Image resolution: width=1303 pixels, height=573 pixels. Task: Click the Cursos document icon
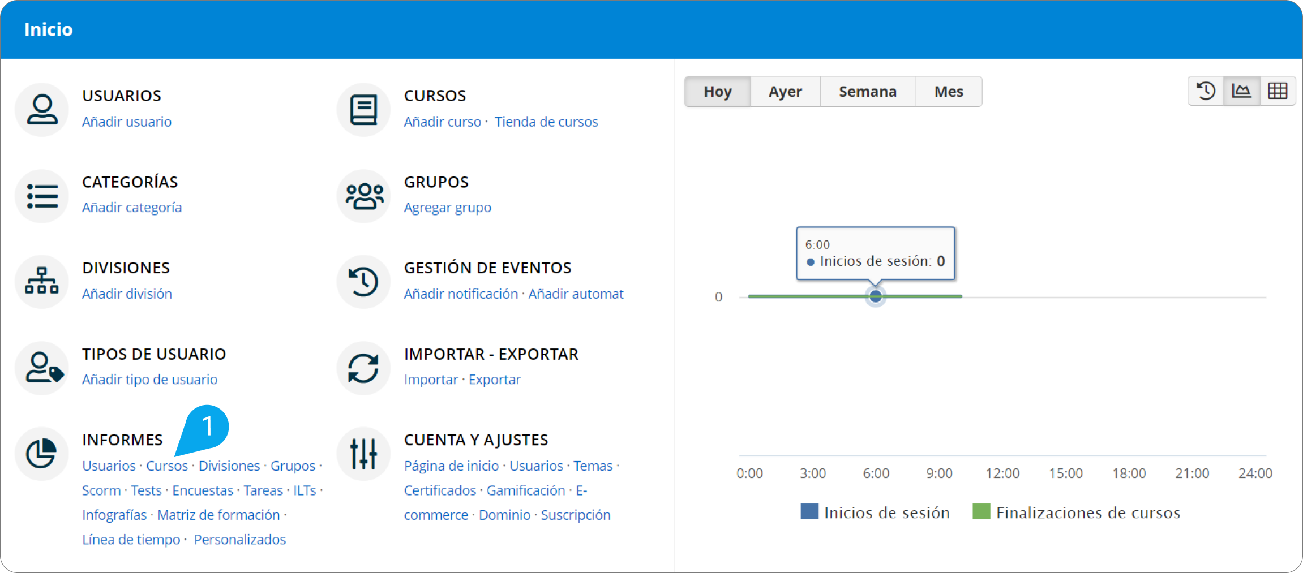363,109
